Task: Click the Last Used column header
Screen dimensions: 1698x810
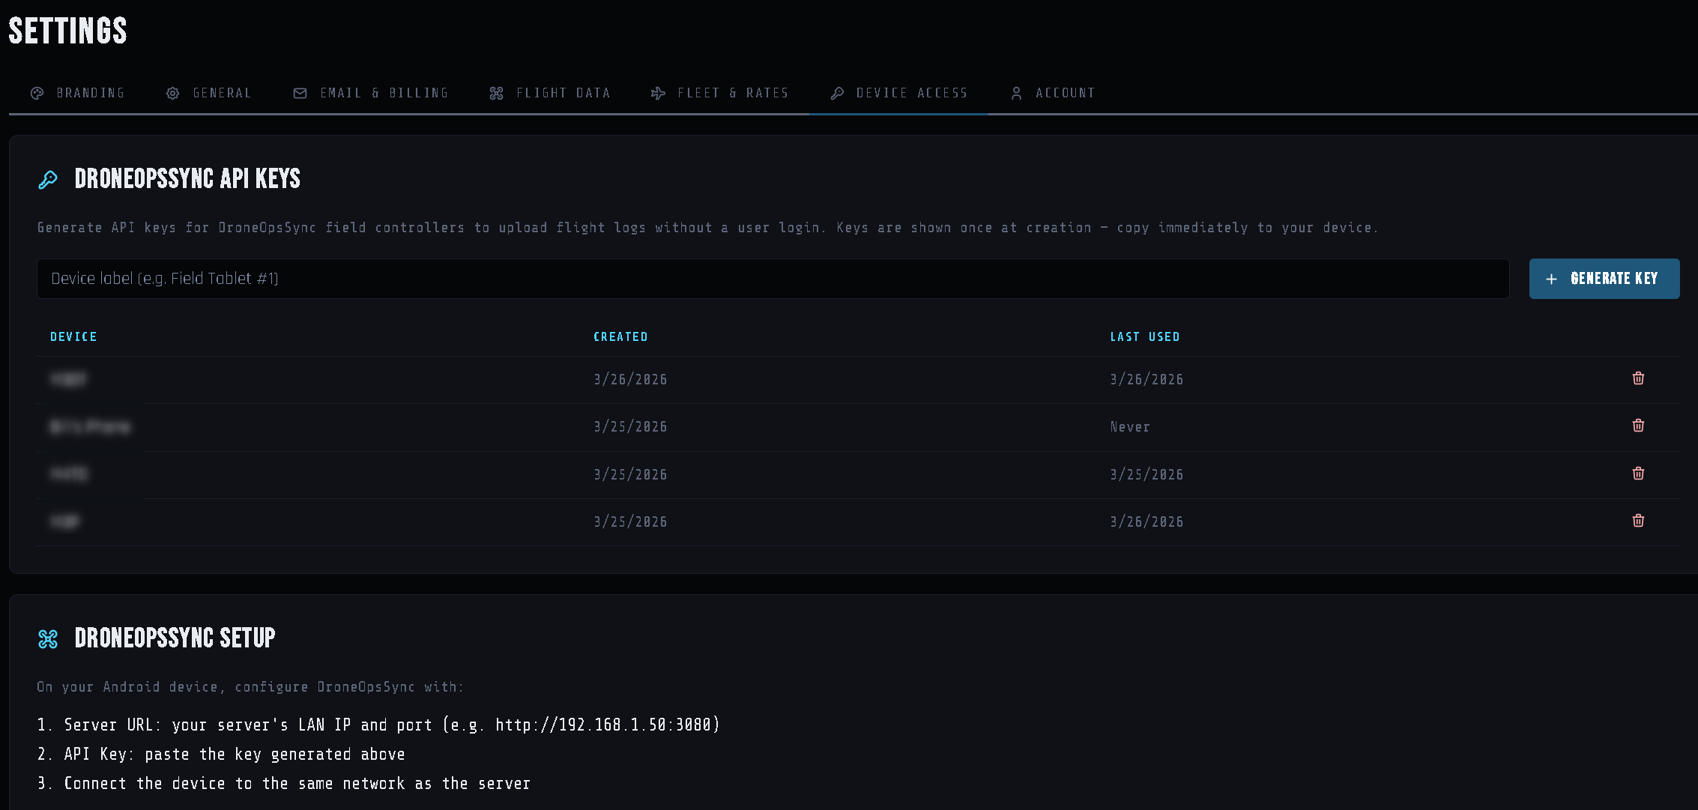Action: point(1145,337)
